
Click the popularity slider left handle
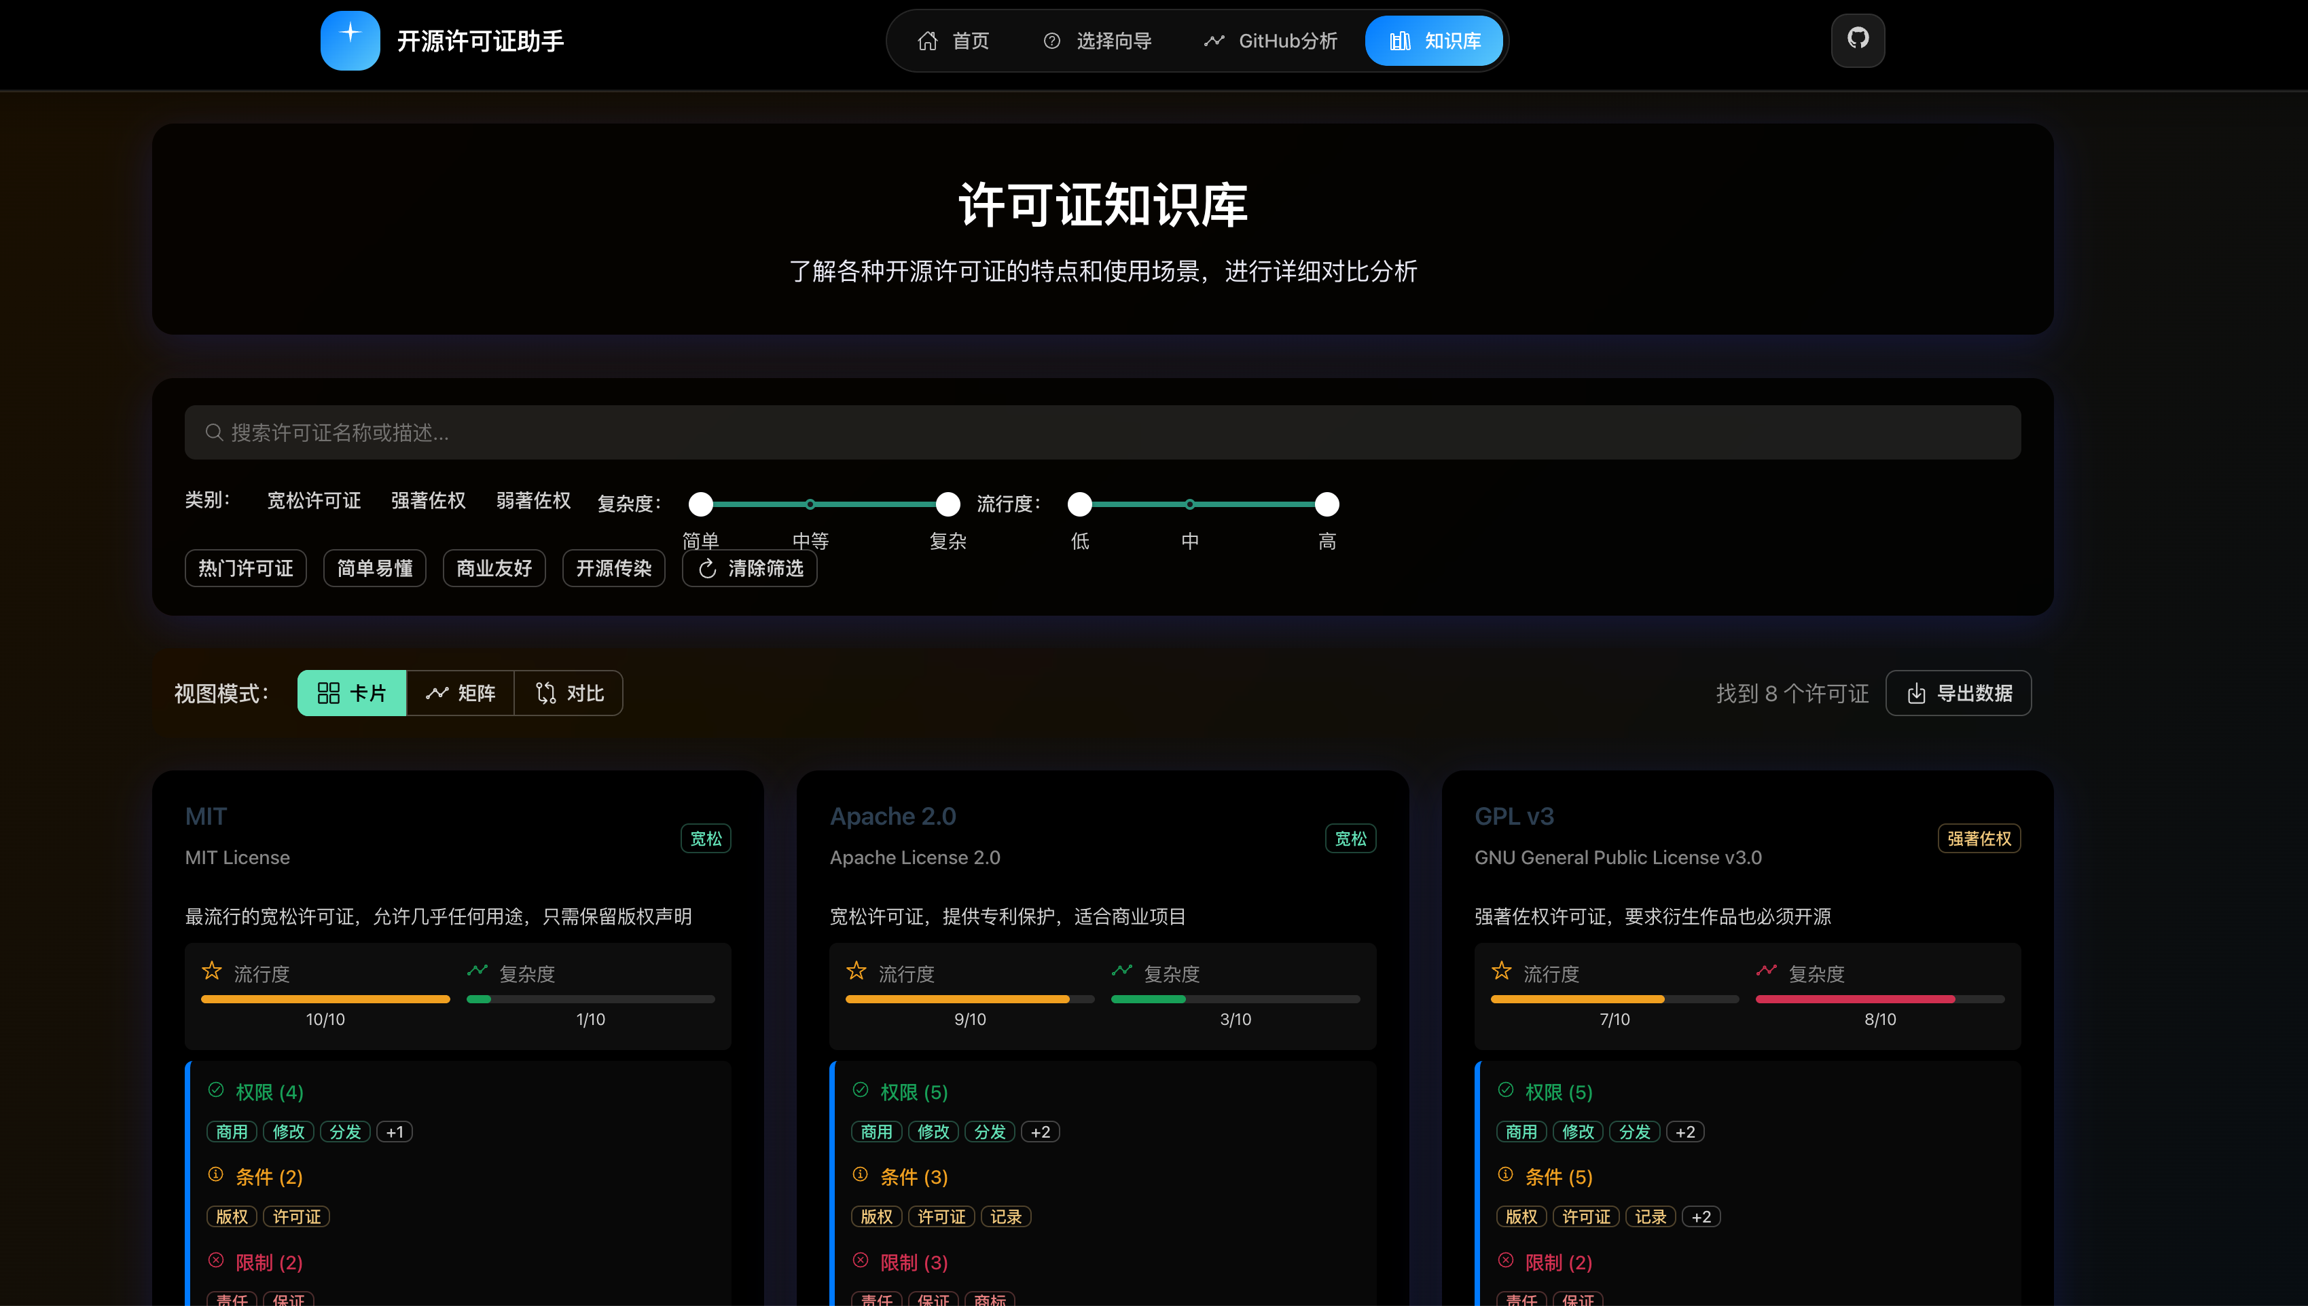1079,504
